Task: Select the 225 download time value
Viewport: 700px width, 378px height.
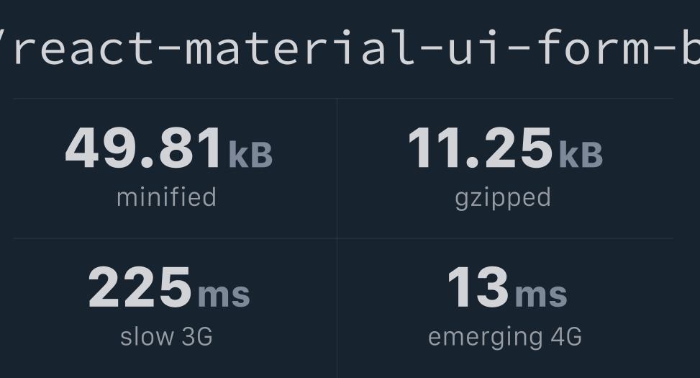Action: click(140, 287)
